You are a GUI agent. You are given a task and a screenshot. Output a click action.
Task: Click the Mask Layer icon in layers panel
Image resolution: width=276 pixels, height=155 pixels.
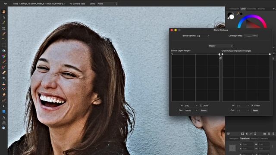tap(242, 134)
